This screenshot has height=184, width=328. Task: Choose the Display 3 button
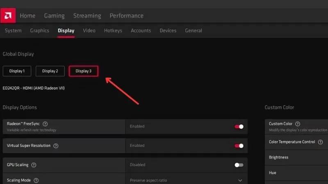(83, 71)
